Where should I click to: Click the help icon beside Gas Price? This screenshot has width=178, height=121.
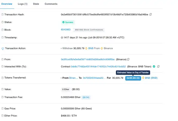2,109
